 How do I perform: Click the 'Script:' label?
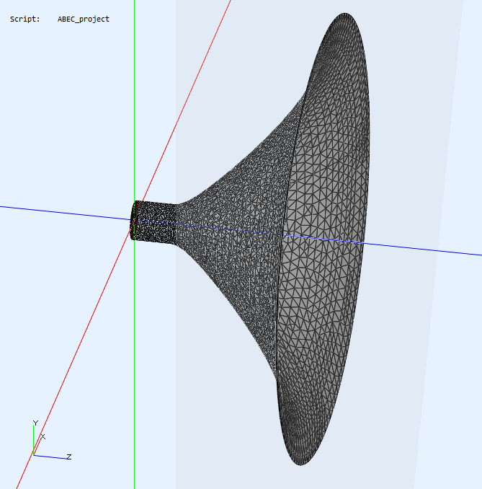tap(25, 19)
